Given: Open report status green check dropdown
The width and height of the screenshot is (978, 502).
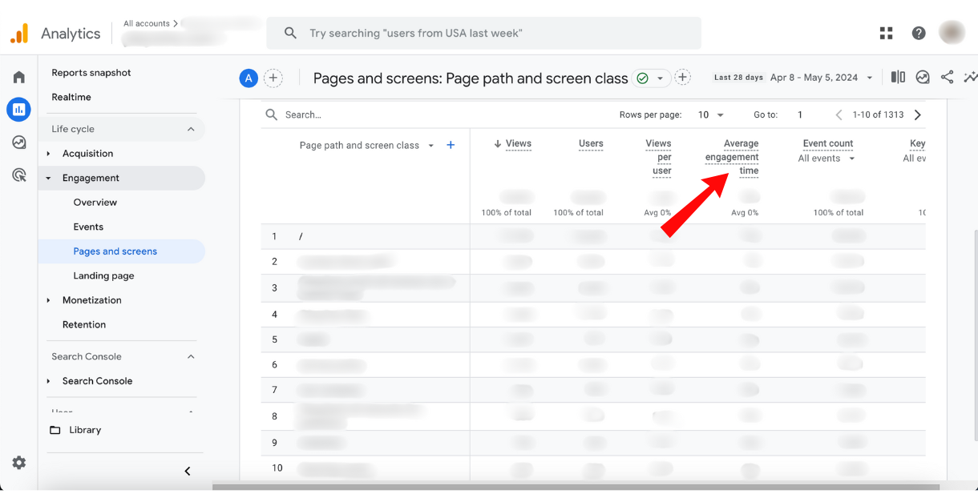Looking at the screenshot, I should (650, 78).
